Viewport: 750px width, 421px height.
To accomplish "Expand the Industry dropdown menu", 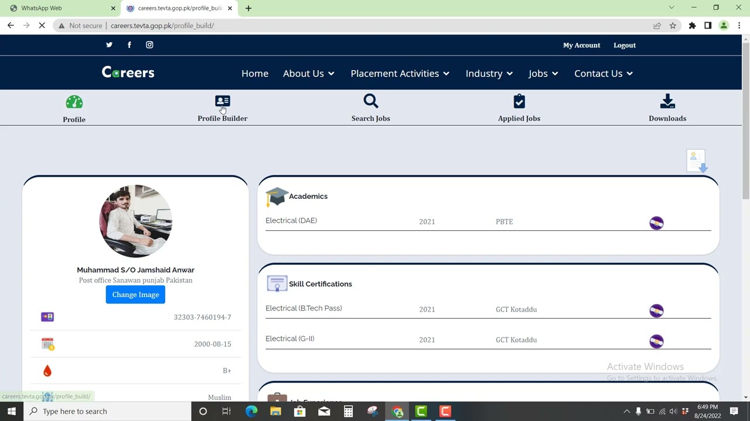I will (489, 74).
